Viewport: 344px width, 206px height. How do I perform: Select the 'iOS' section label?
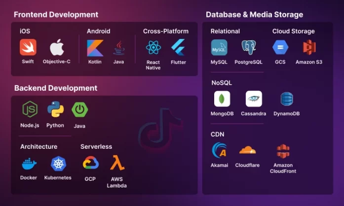pos(25,31)
